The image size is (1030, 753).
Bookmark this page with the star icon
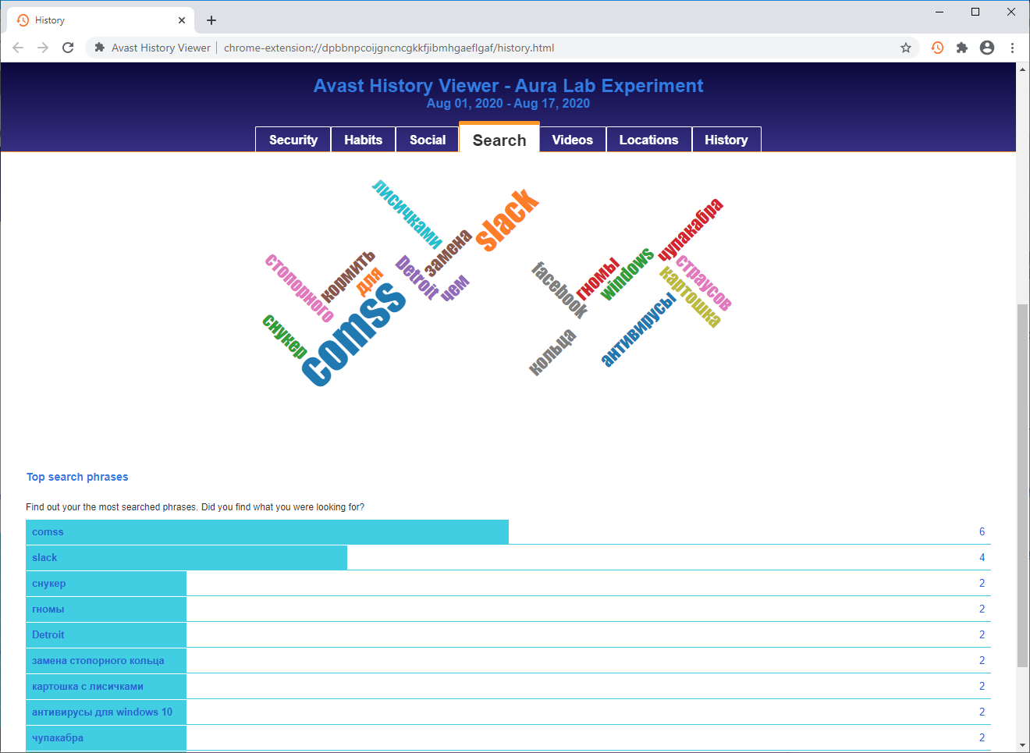[x=906, y=48]
